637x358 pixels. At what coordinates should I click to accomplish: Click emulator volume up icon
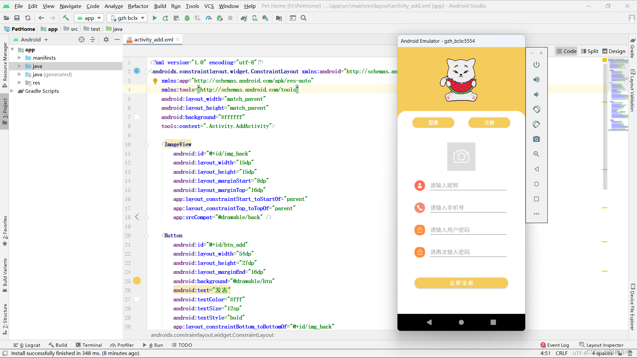[536, 80]
